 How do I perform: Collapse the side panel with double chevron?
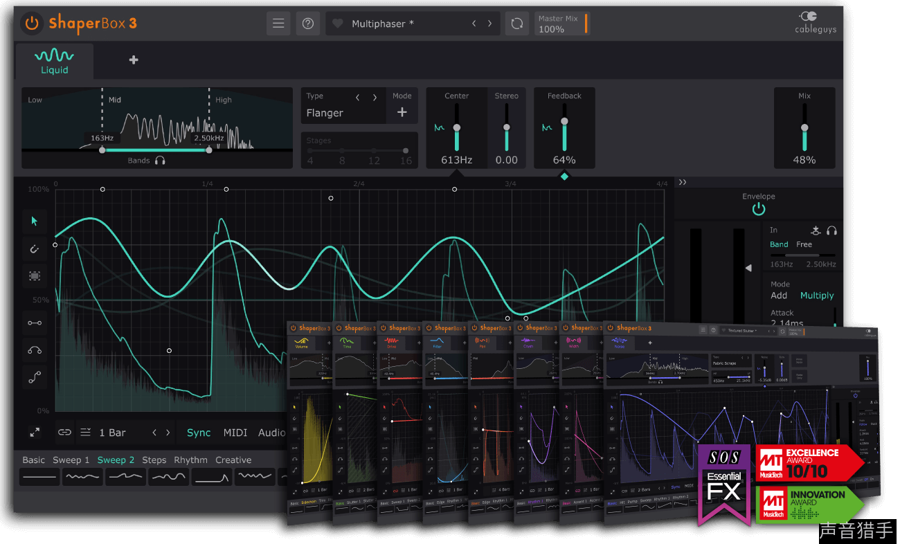point(683,183)
